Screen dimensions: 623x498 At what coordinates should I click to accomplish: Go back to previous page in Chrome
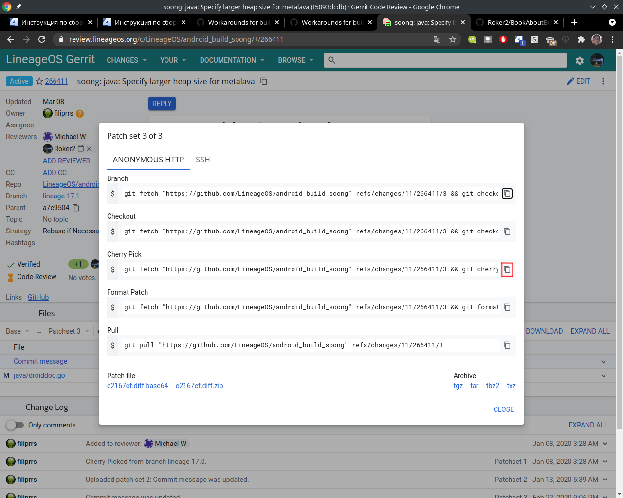[x=11, y=39]
